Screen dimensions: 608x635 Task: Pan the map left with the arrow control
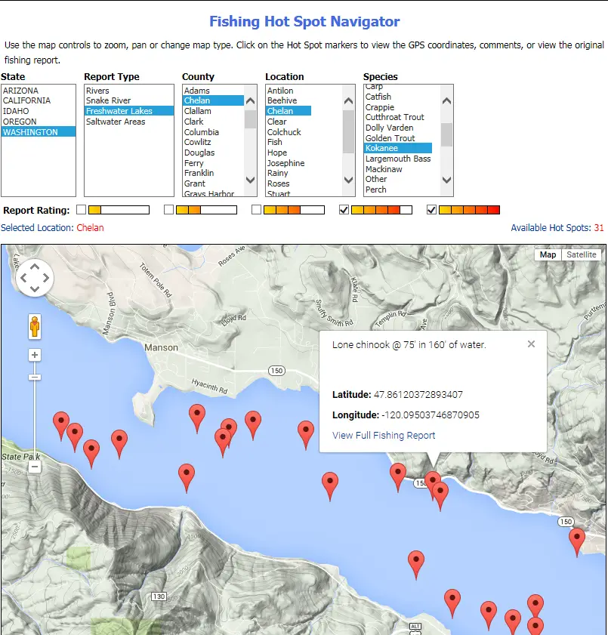tap(23, 279)
